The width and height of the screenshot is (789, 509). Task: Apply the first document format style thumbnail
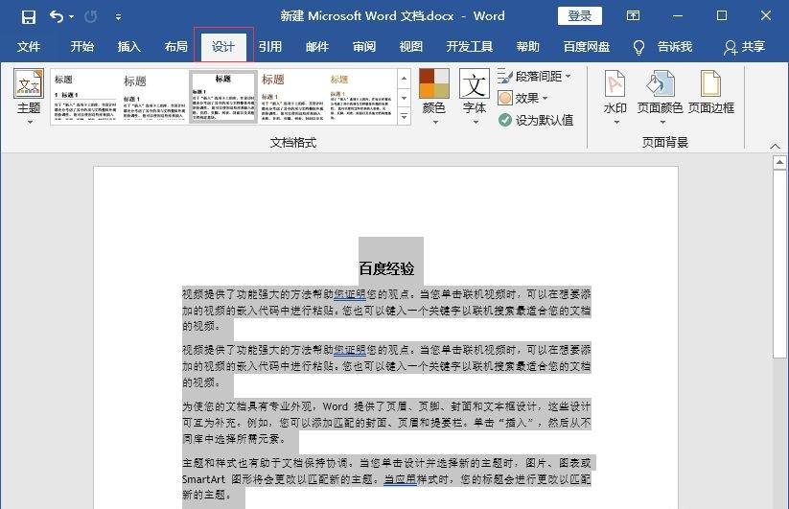tap(85, 97)
